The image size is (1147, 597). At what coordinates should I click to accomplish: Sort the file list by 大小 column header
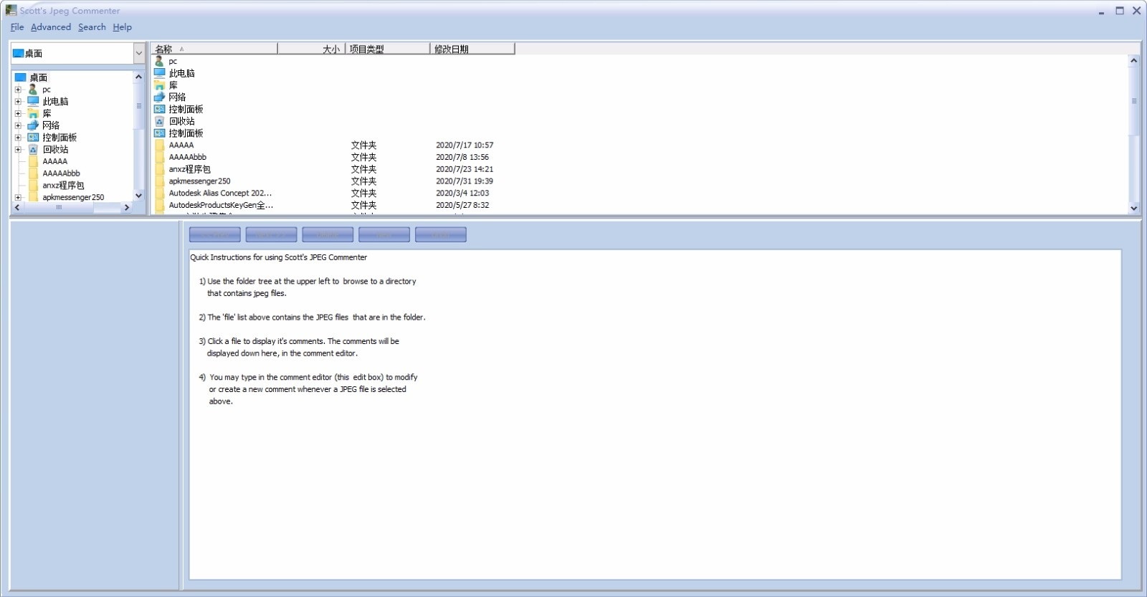point(312,49)
